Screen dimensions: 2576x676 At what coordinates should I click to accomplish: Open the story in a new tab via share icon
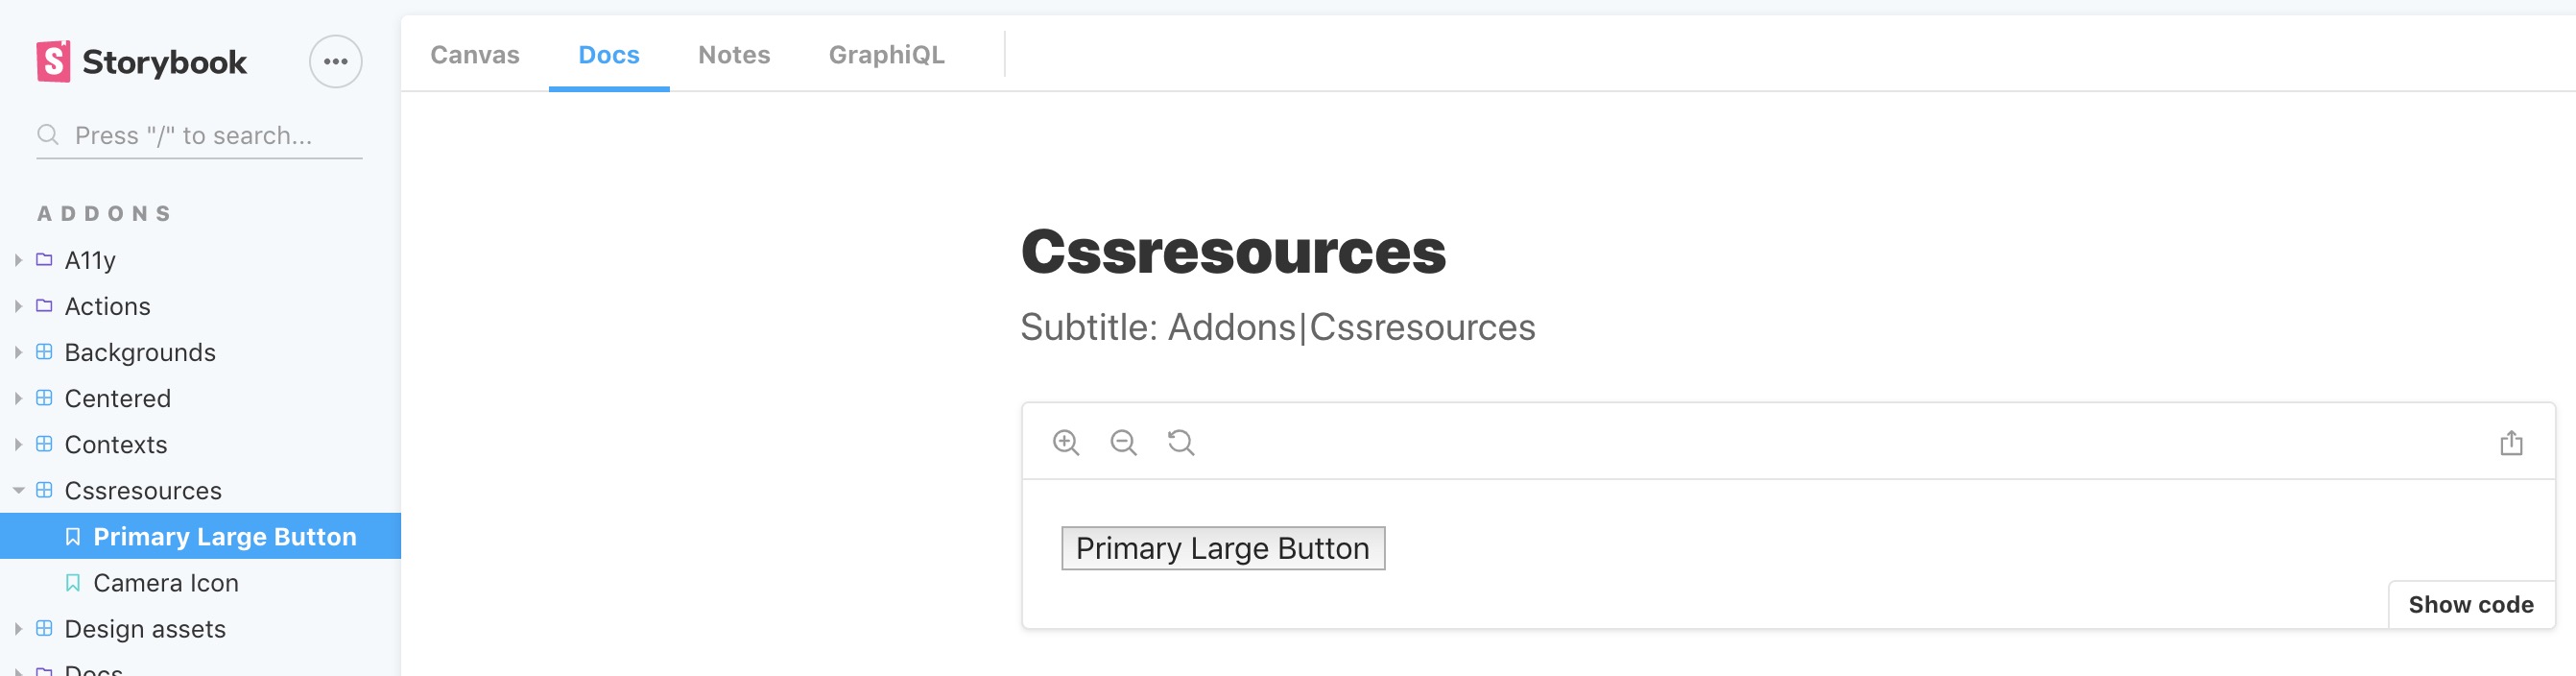point(2512,442)
